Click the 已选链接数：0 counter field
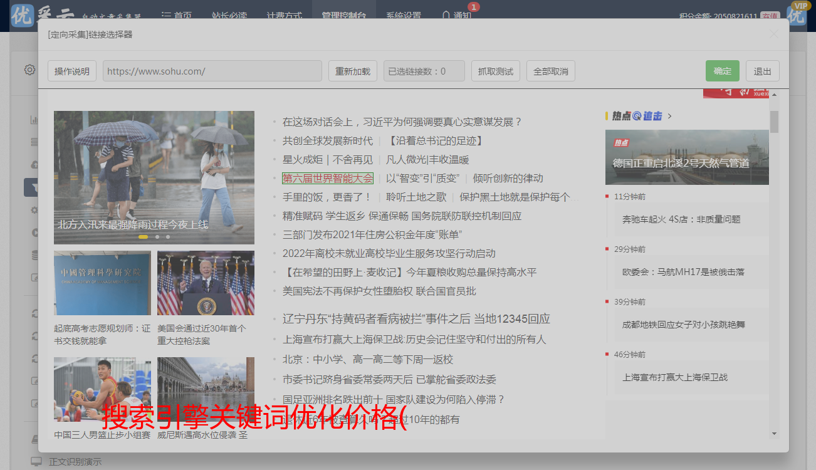This screenshot has height=470, width=816. [x=424, y=71]
